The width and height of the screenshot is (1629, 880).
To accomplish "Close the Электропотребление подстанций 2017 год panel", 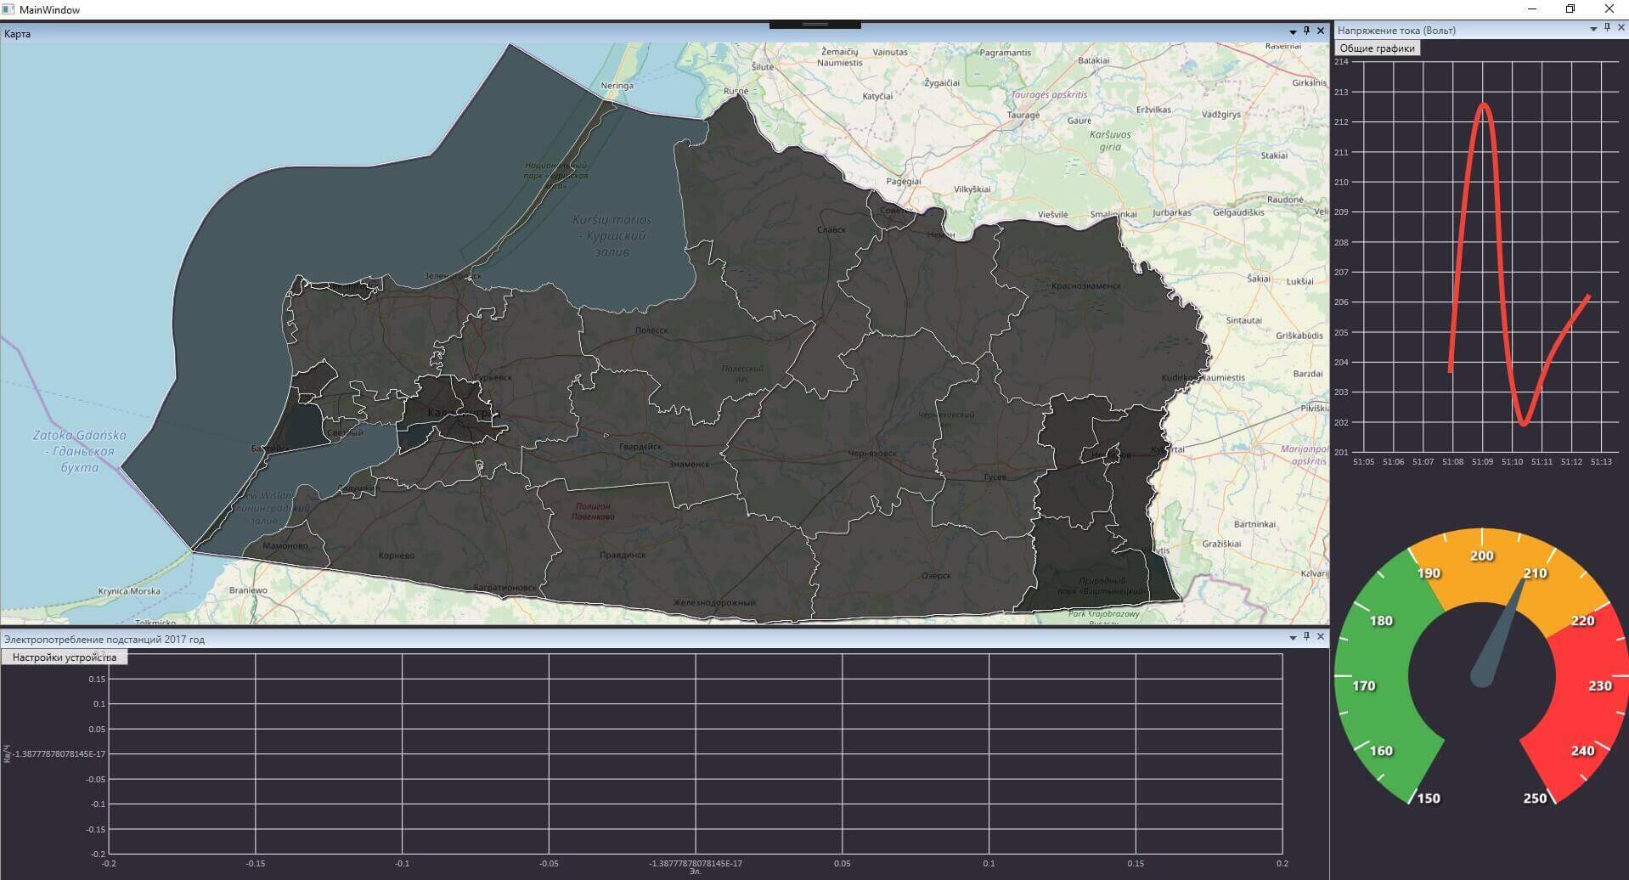I will pos(1321,636).
